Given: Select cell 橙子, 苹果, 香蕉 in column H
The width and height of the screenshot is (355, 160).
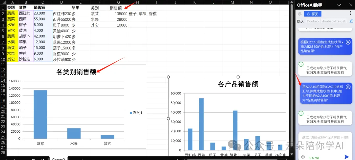Looking at the screenshot, I should click(x=143, y=13).
